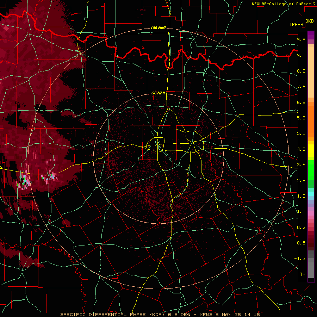This screenshot has height=317, width=317.
Task: Select the 100 NMI range ring label
Action: point(158,28)
